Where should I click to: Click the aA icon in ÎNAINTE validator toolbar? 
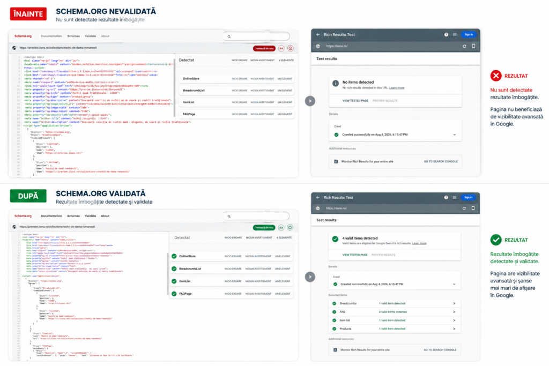point(281,49)
